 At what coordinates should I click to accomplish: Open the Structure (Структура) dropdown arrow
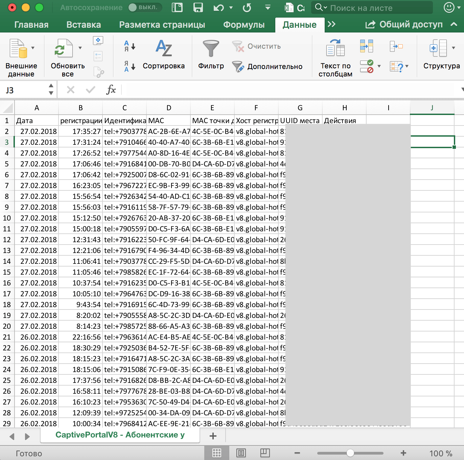(454, 48)
